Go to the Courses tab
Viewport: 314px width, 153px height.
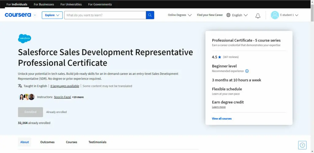click(x=71, y=142)
